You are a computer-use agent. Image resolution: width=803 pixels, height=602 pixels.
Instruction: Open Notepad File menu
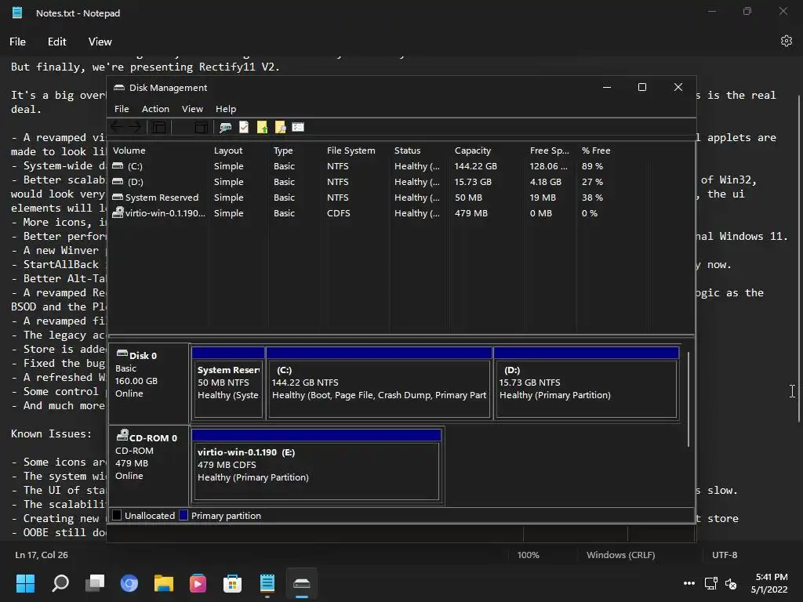tap(17, 42)
